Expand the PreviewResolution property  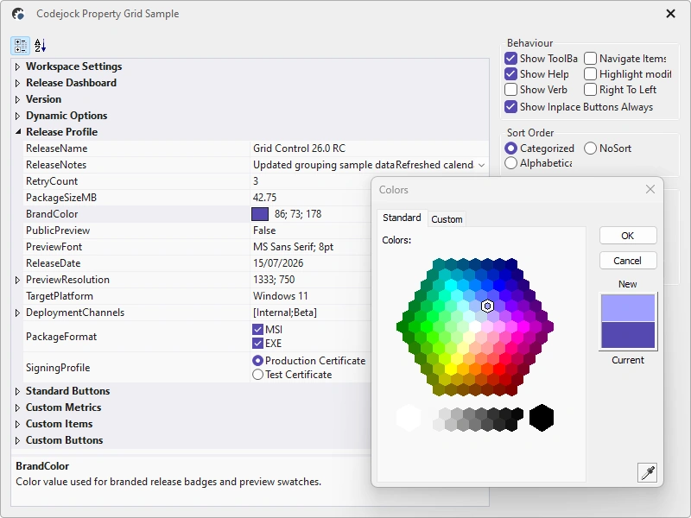click(17, 280)
